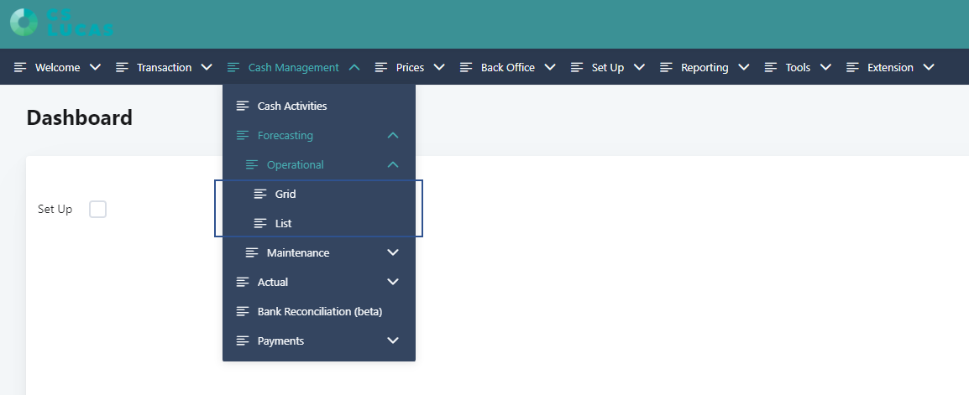
Task: Click the CS Lucas logo icon
Action: click(24, 22)
